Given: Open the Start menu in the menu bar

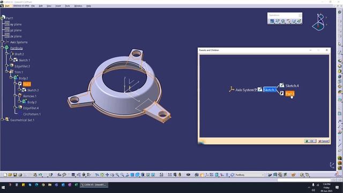Looking at the screenshot, I should click(x=7, y=6).
